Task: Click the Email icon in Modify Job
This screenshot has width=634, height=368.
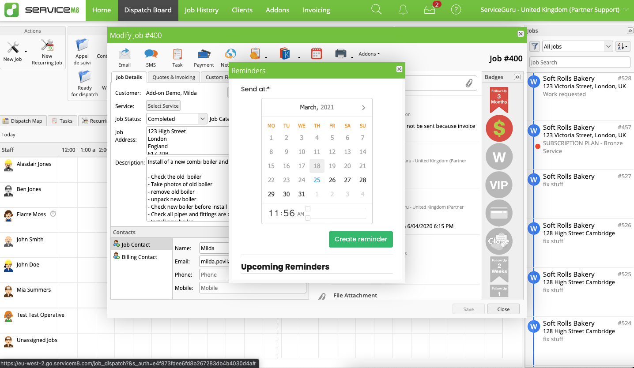Action: click(x=125, y=54)
